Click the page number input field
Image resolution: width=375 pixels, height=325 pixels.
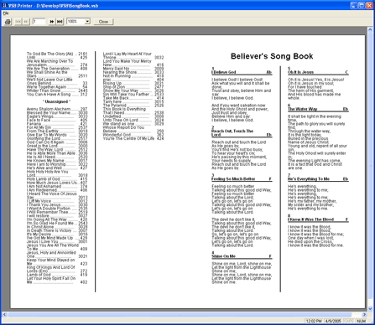39,22
